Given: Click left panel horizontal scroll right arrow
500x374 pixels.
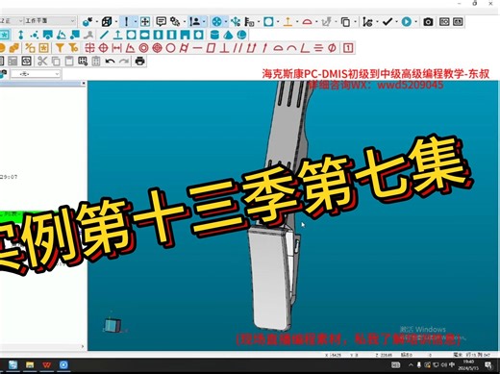Looking at the screenshot, I should pyautogui.click(x=83, y=346).
